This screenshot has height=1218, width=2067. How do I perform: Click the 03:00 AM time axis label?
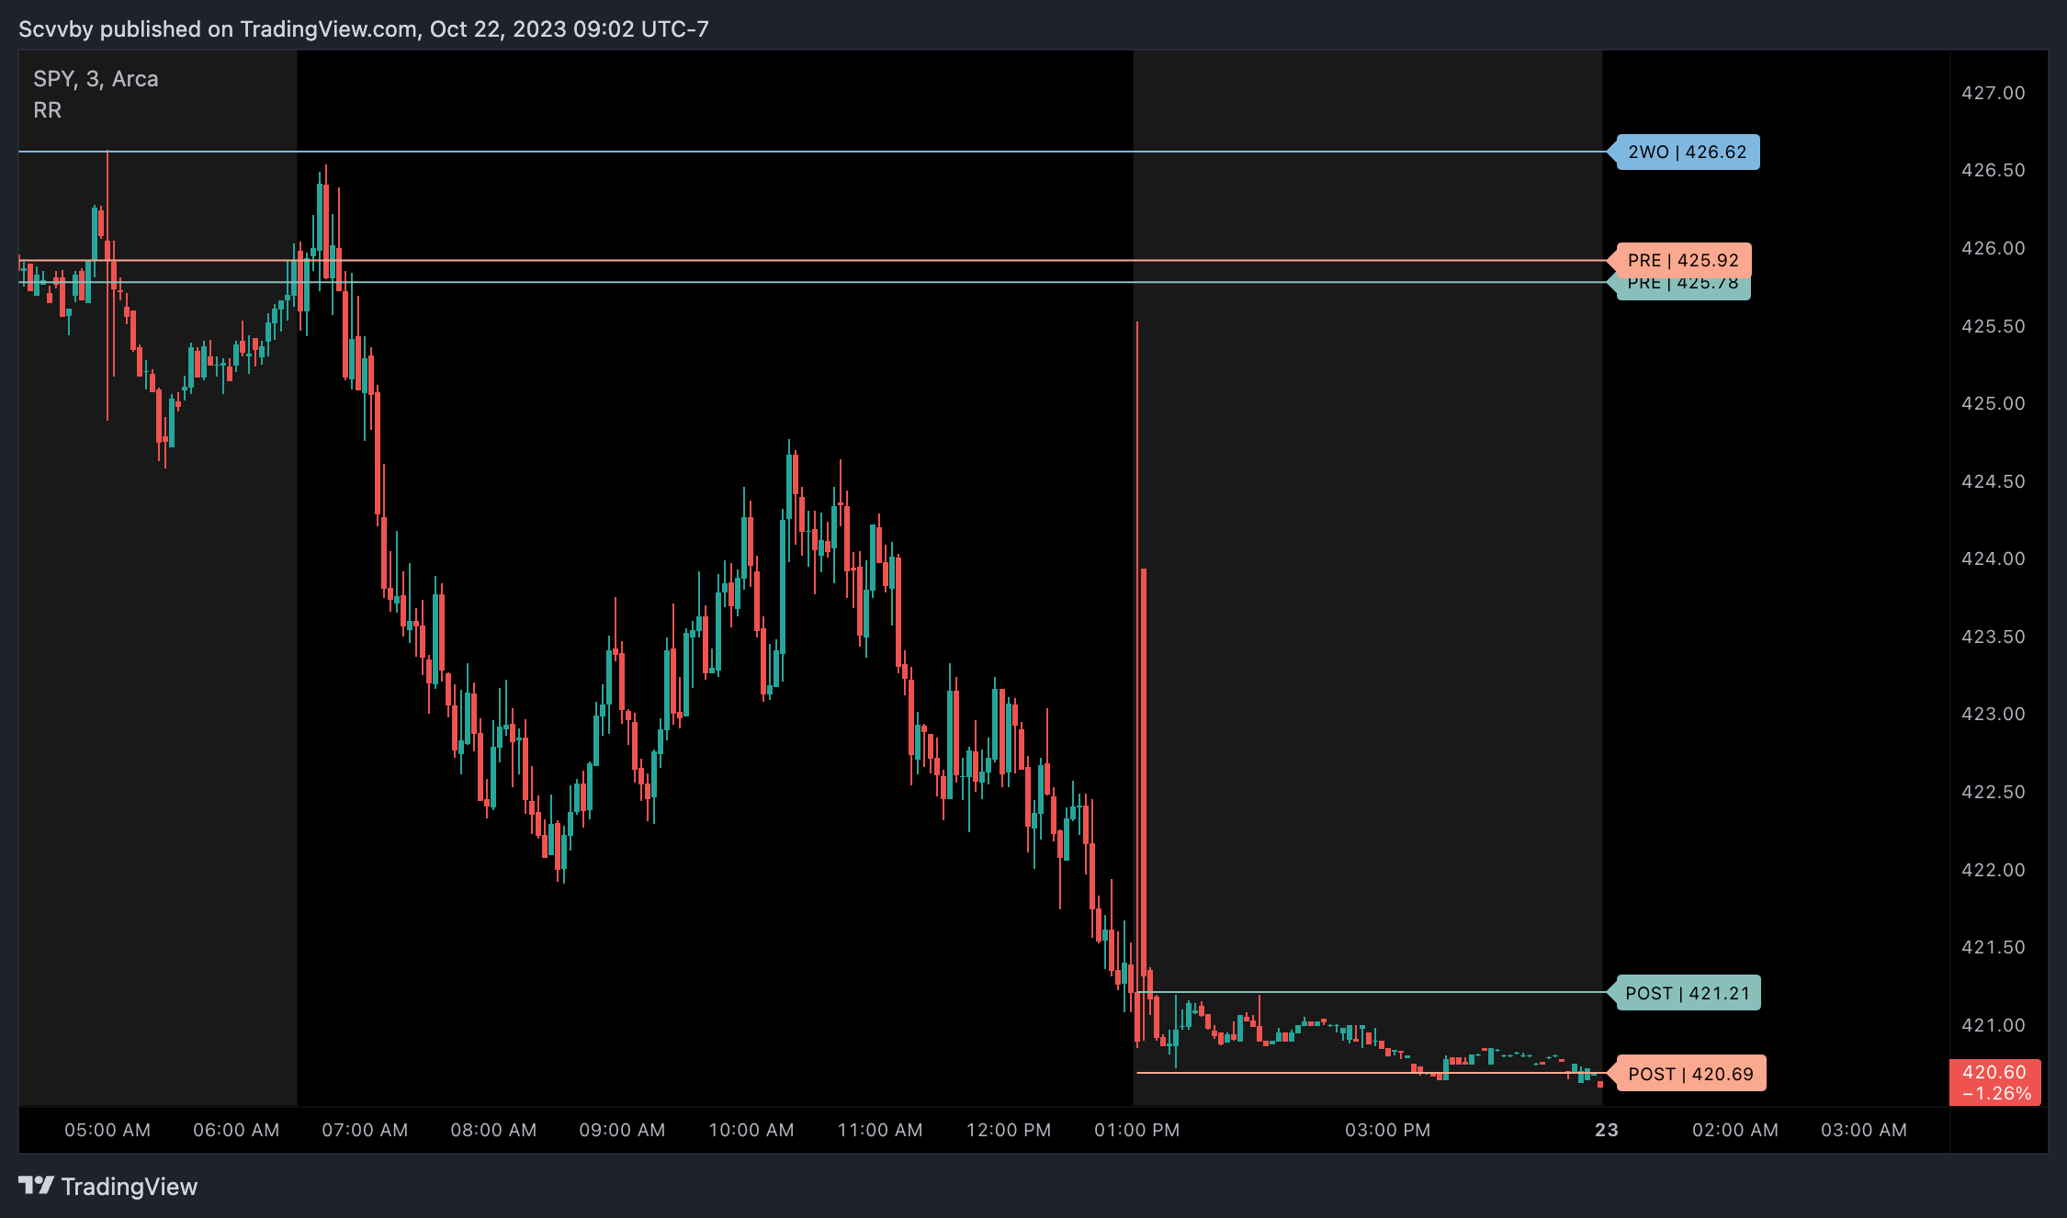click(x=1864, y=1130)
